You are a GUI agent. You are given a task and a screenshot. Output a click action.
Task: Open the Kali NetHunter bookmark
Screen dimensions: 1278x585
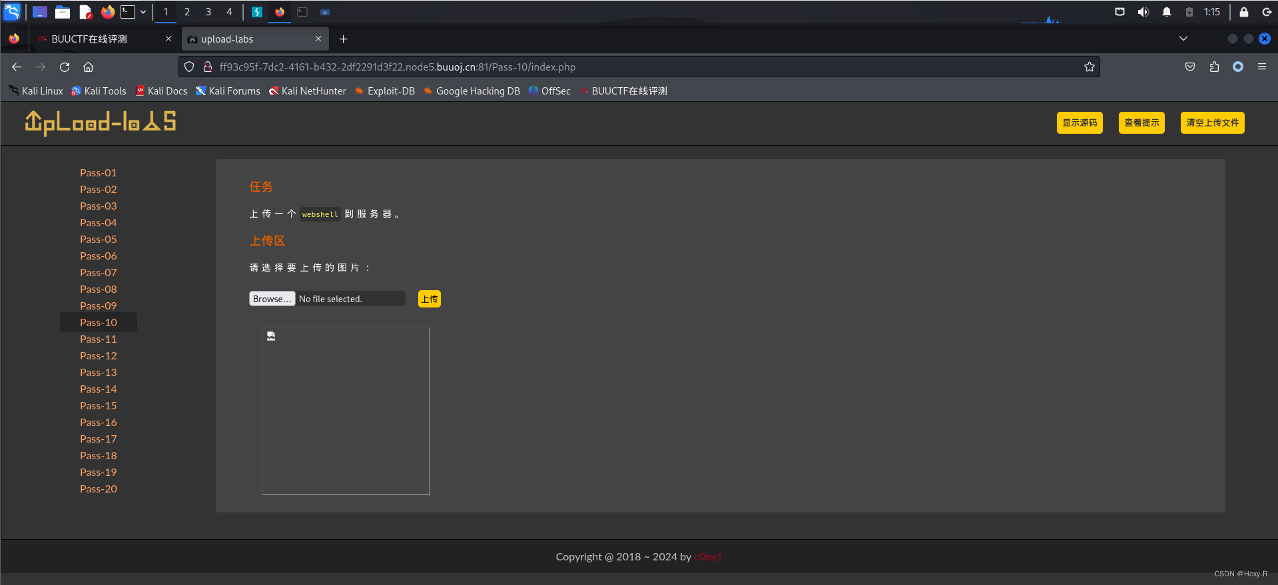(307, 91)
